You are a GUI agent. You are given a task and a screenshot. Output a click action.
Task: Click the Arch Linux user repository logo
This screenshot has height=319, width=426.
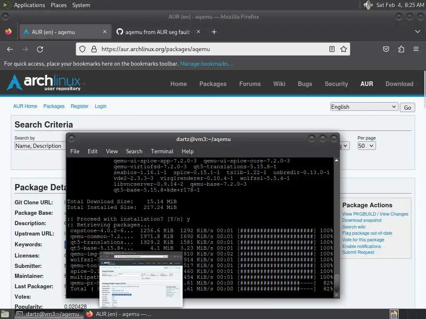[45, 82]
